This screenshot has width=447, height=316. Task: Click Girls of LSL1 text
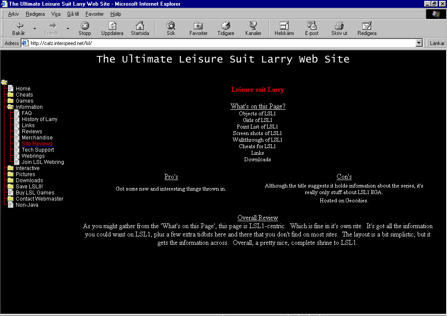pos(258,120)
